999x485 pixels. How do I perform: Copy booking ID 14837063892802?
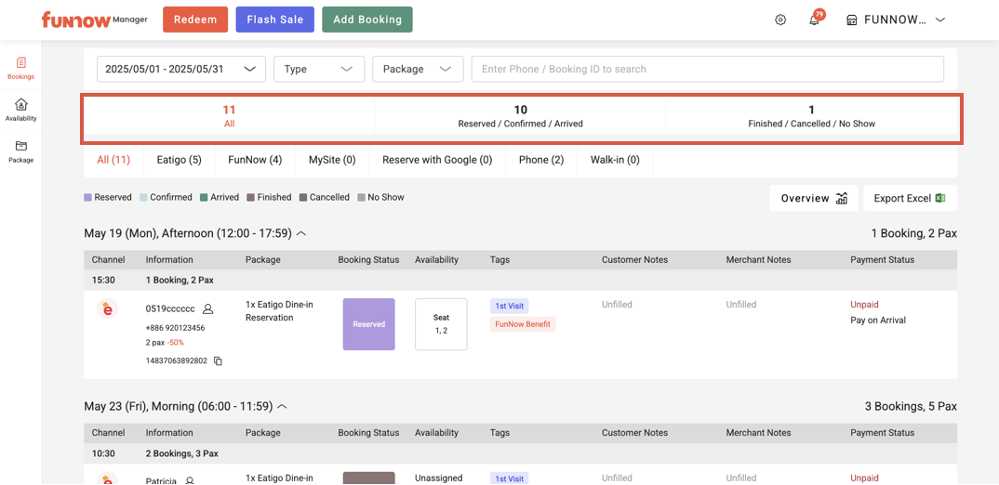pos(219,360)
